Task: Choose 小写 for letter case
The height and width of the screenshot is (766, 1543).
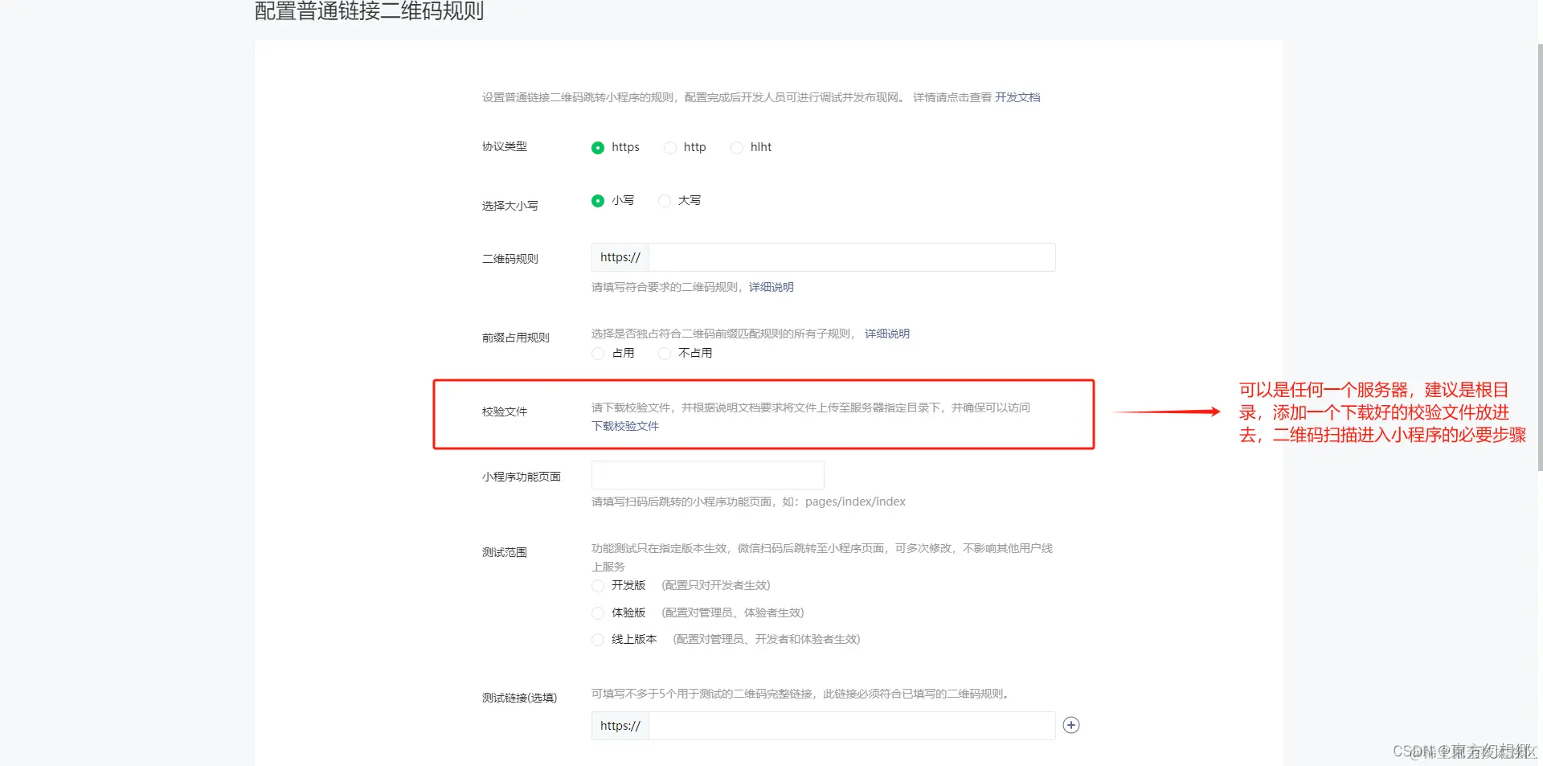Action: (x=597, y=201)
